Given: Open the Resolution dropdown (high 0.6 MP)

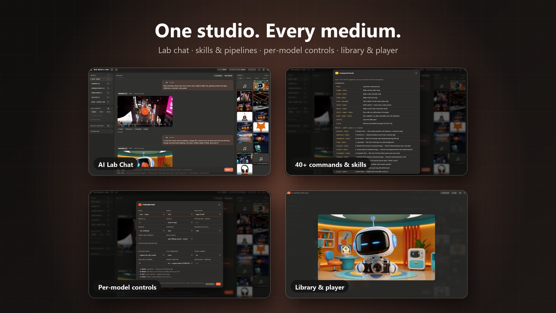Looking at the screenshot, I should 208,214.
